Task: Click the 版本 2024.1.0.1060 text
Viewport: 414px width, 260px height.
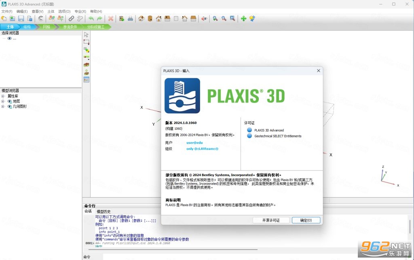Action: pyautogui.click(x=181, y=123)
